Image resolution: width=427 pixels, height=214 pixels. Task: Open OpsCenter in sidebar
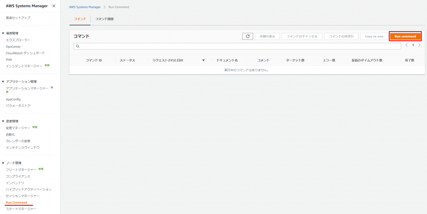pyautogui.click(x=13, y=47)
